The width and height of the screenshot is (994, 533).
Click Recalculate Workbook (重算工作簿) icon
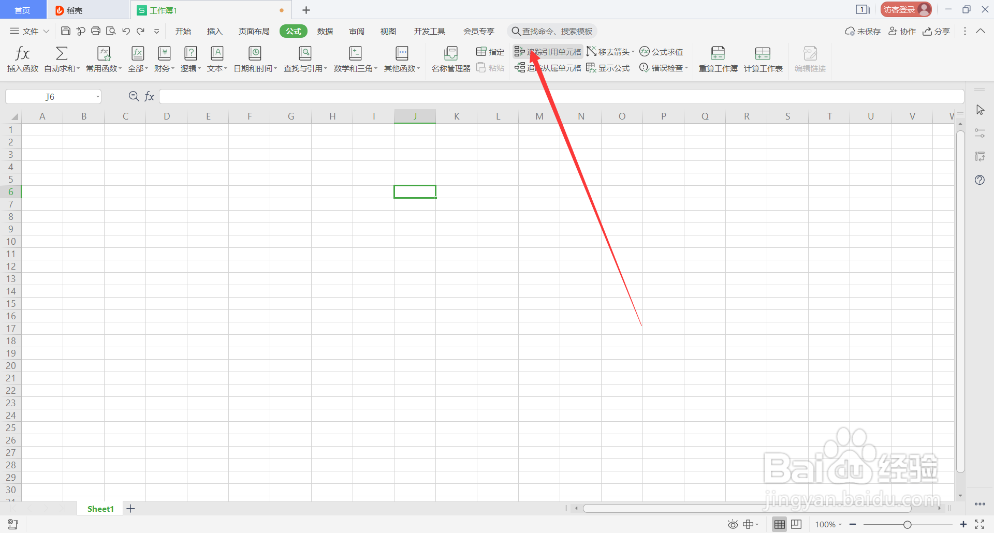pyautogui.click(x=718, y=53)
